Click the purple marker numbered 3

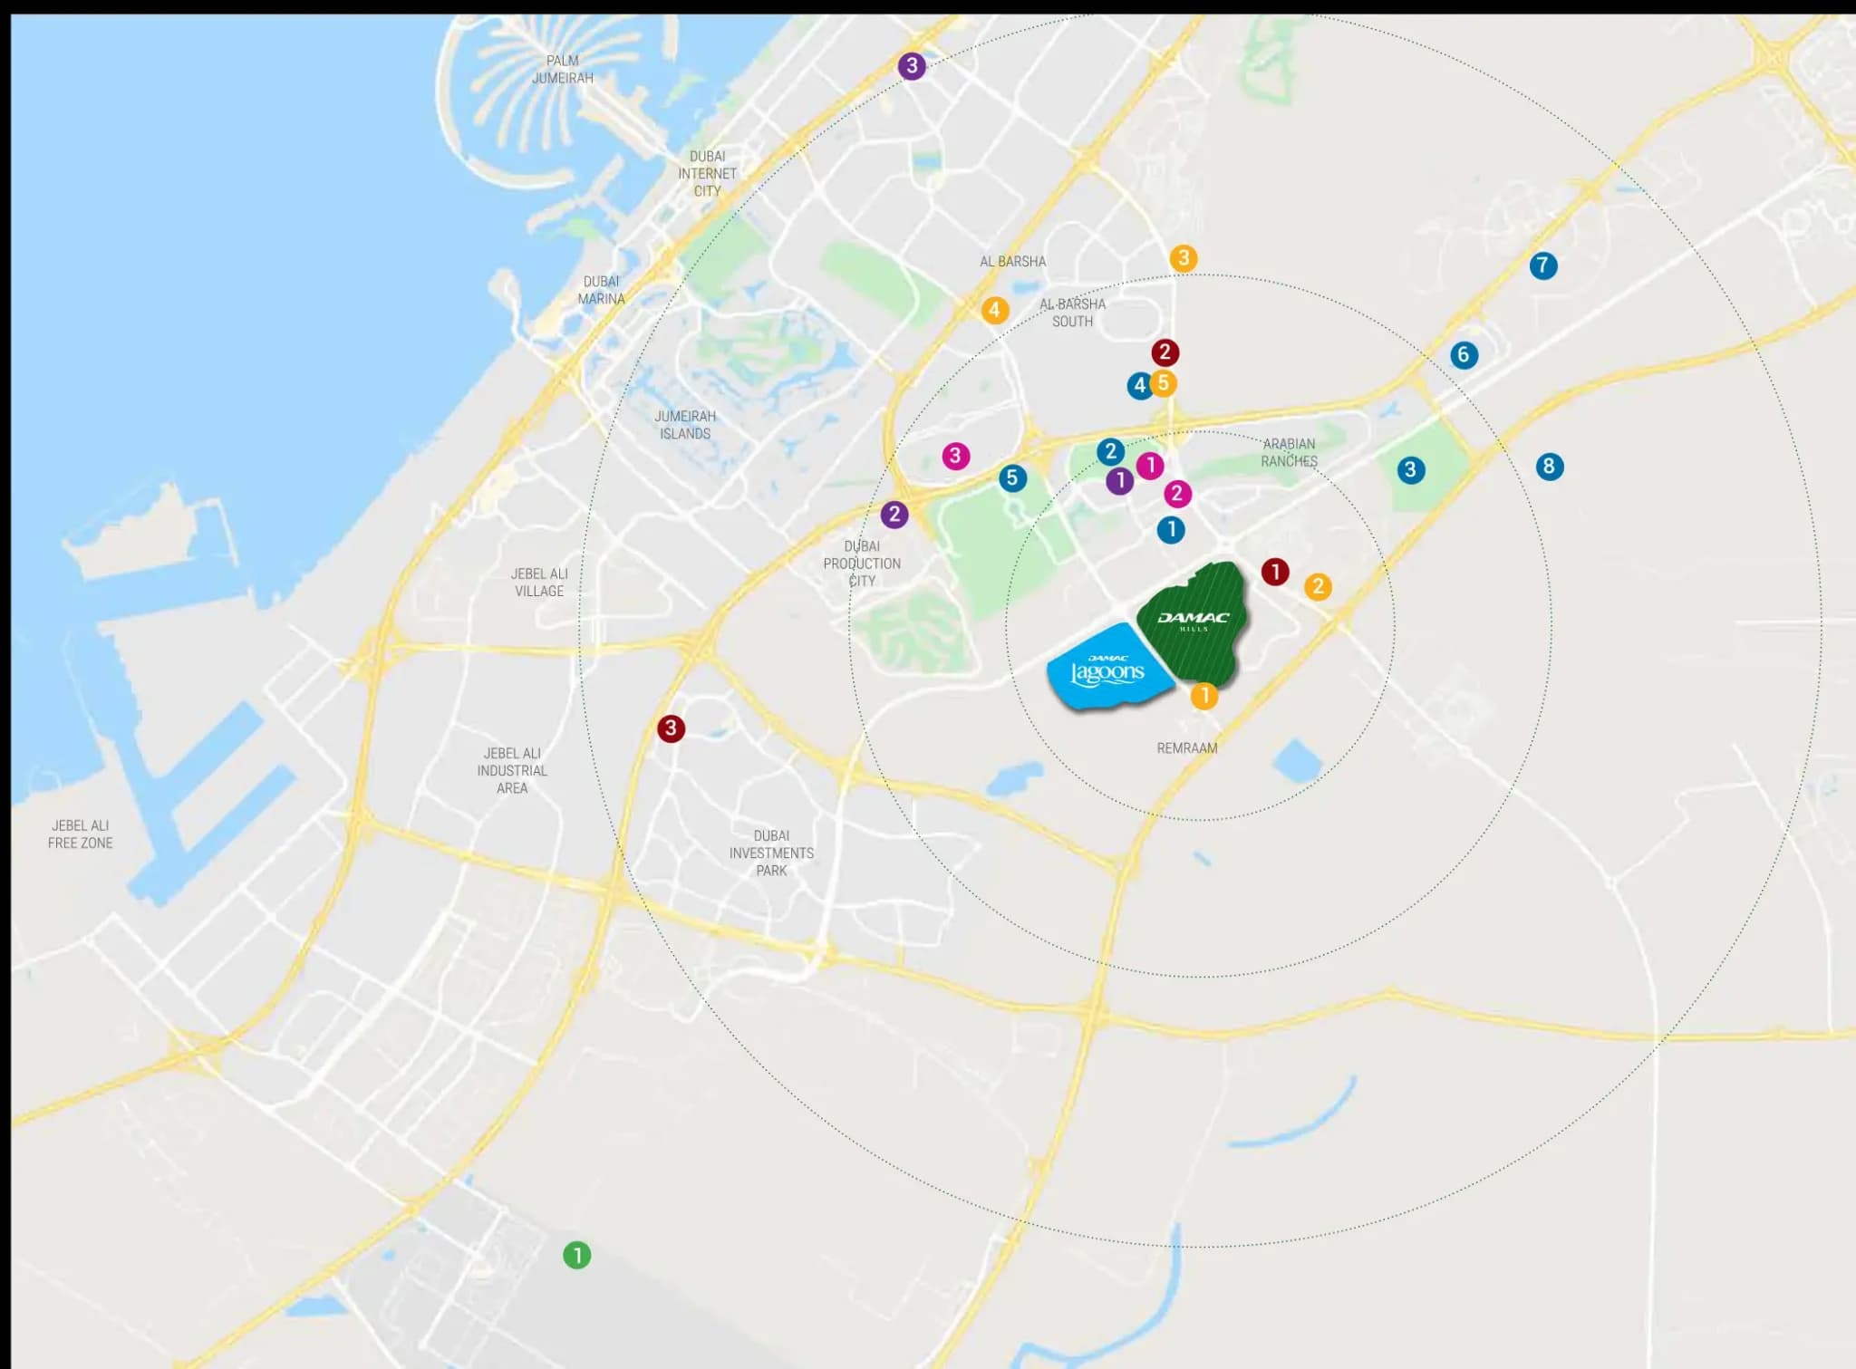912,66
